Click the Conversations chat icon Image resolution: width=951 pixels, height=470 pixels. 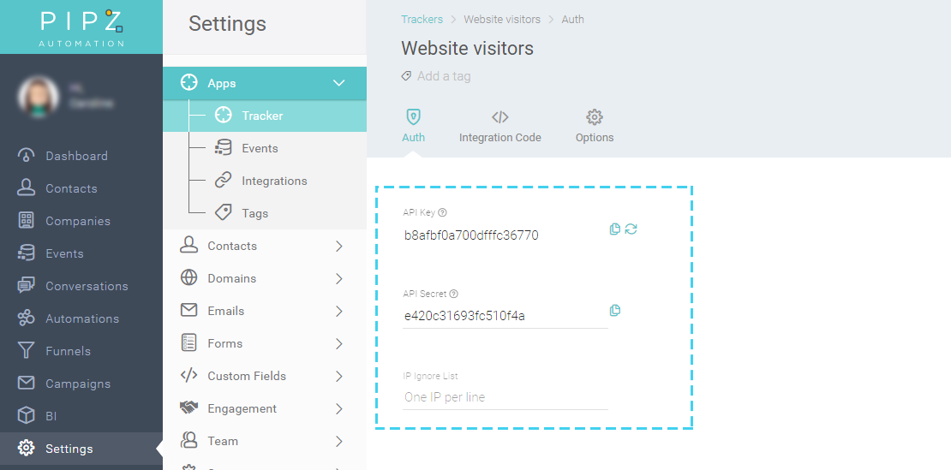tap(26, 286)
